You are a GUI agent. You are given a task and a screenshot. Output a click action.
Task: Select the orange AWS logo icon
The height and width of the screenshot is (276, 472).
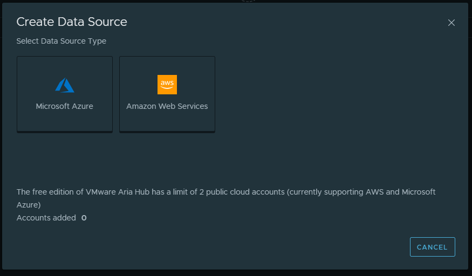(167, 85)
